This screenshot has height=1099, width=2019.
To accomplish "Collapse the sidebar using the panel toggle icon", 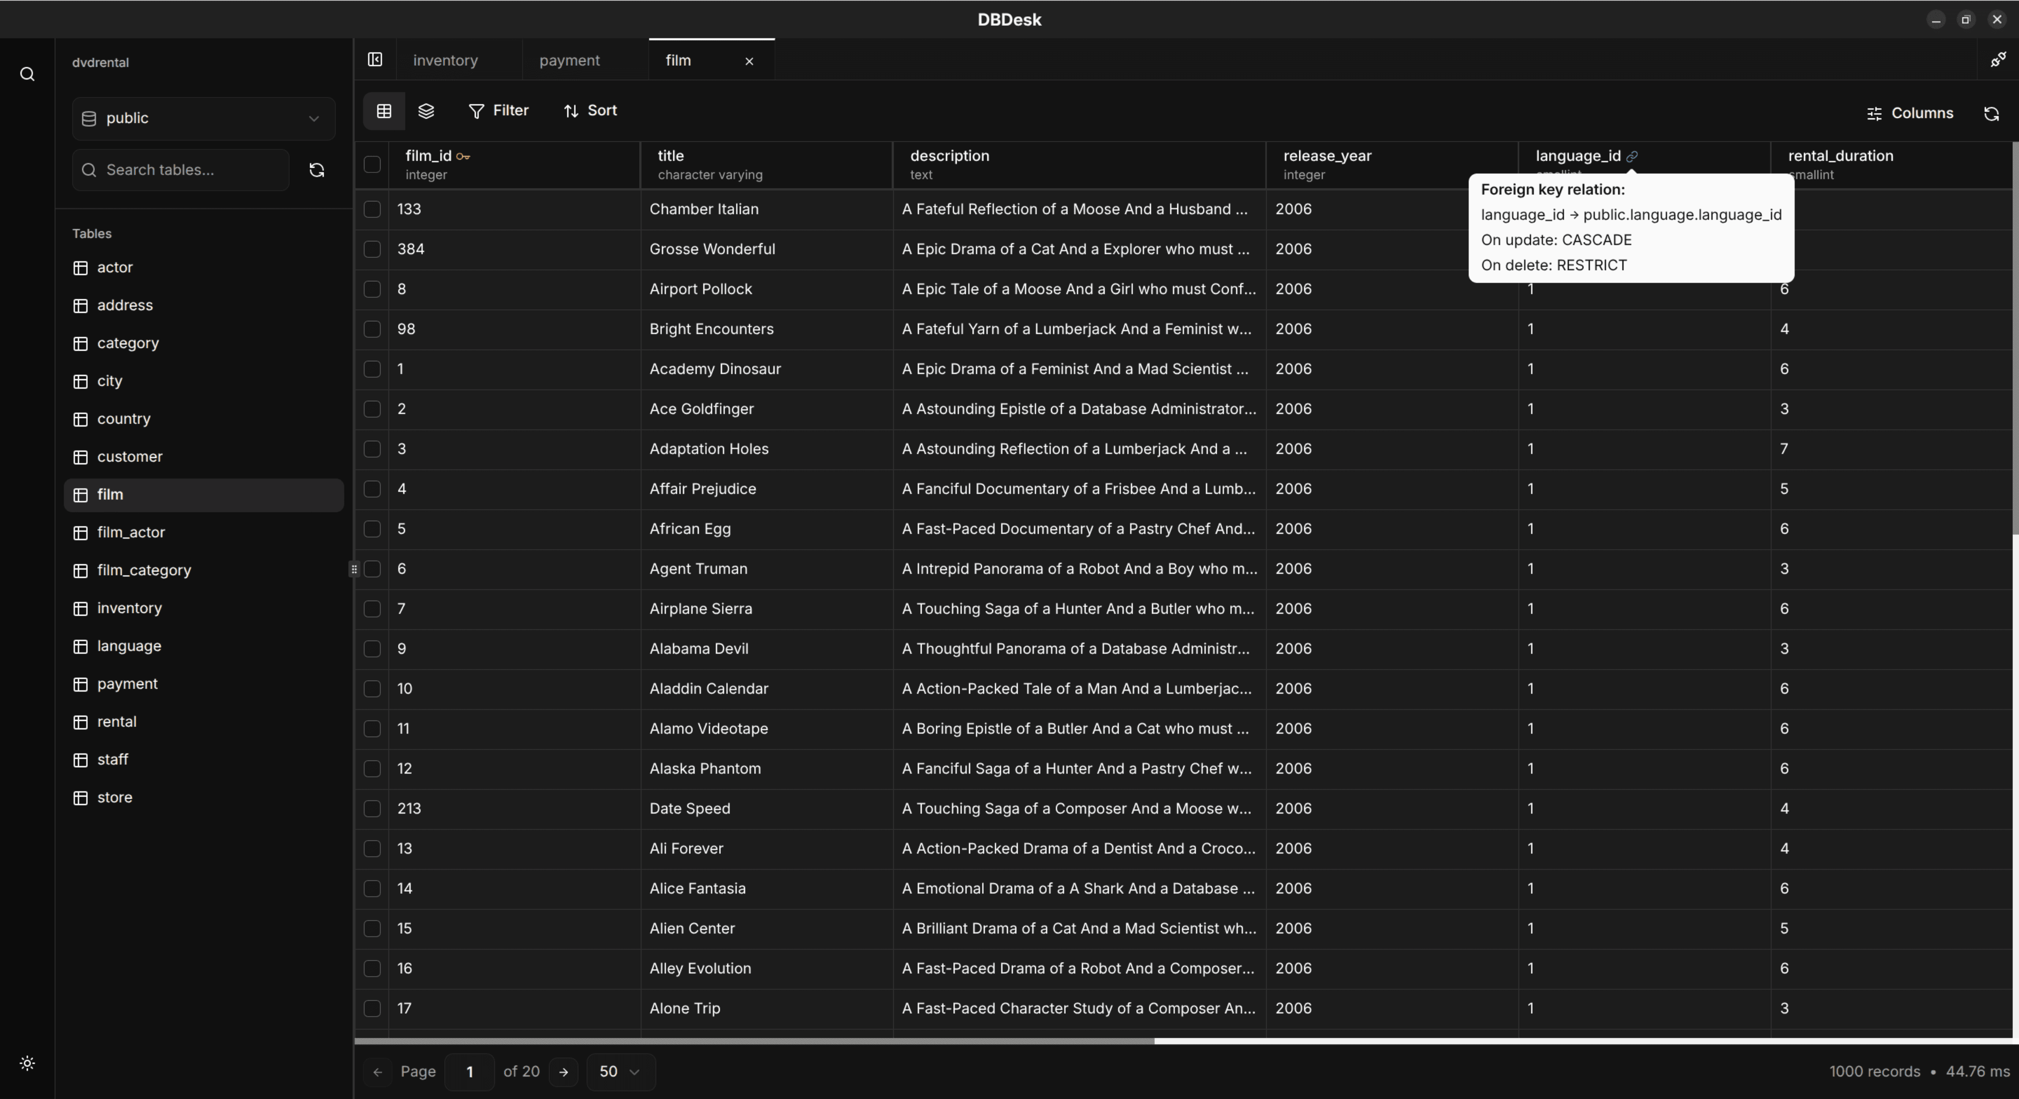I will (375, 59).
